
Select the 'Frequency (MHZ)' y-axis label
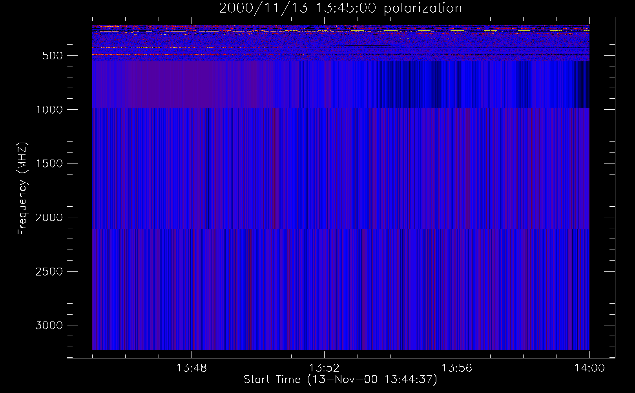[22, 189]
